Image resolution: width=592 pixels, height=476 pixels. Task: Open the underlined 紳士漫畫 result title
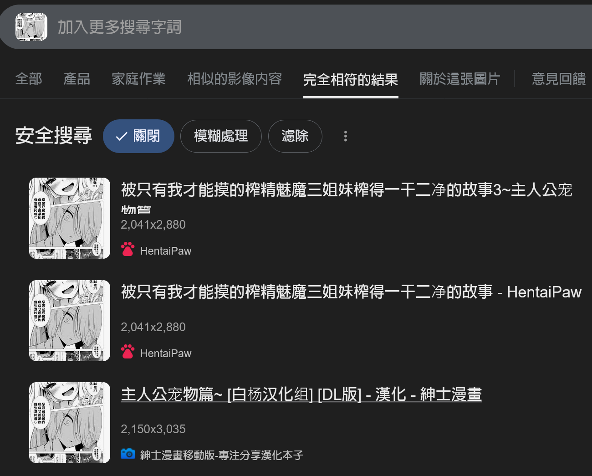[x=301, y=394]
